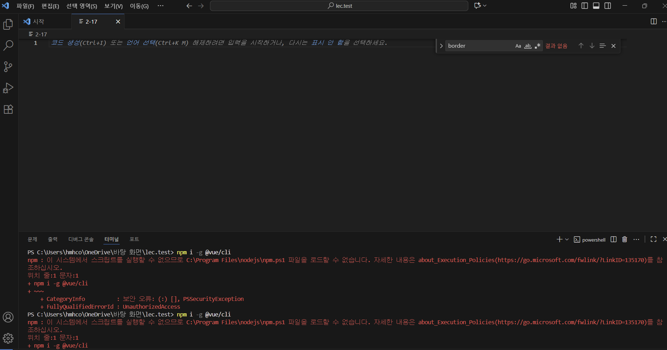This screenshot has height=350, width=667.
Task: Go forward with the right arrow
Action: click(201, 6)
